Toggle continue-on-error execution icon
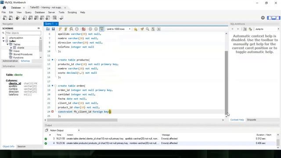 pyautogui.click(x=83, y=29)
